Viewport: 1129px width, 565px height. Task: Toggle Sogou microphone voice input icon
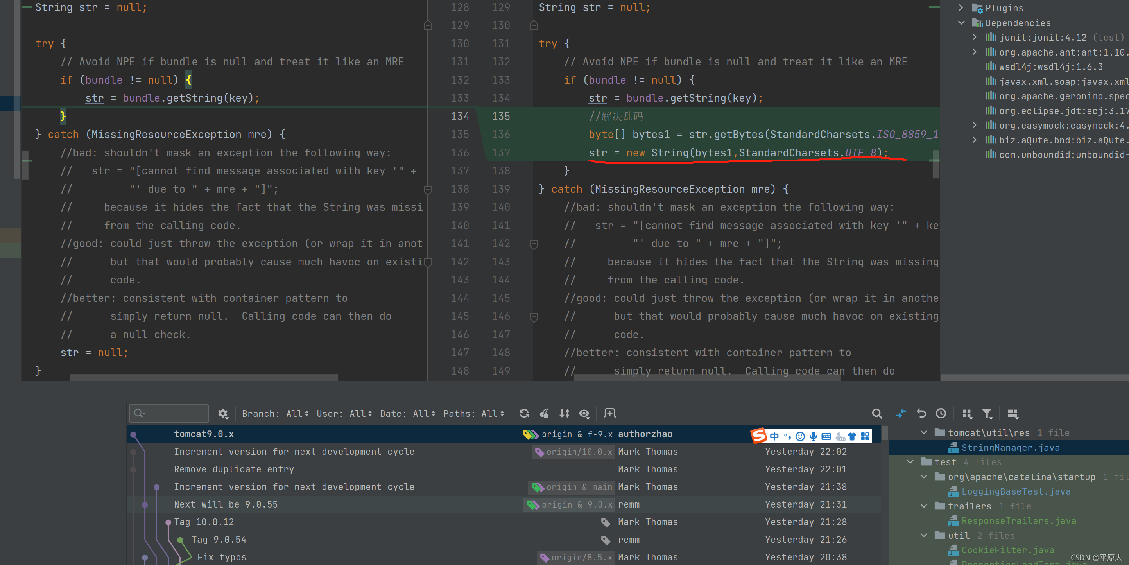coord(813,436)
